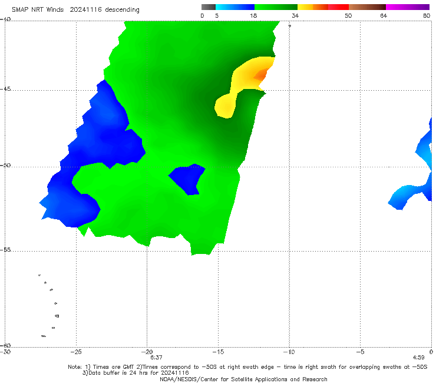This screenshot has height=383, width=436.
Task: Click the word 'descending' in the title
Action: click(122, 10)
